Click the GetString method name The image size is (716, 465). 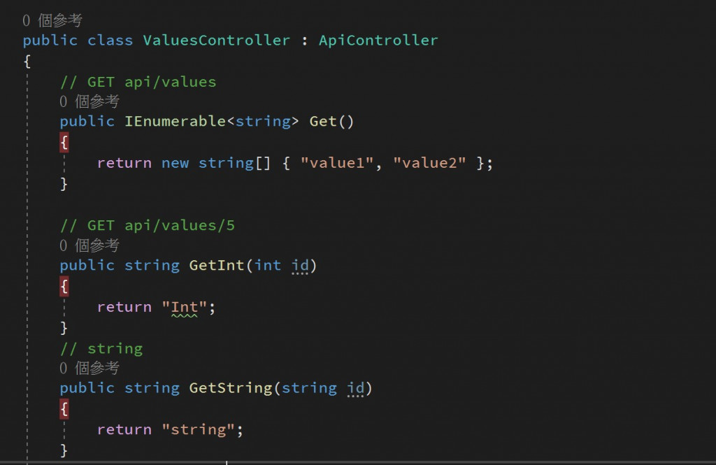(231, 388)
